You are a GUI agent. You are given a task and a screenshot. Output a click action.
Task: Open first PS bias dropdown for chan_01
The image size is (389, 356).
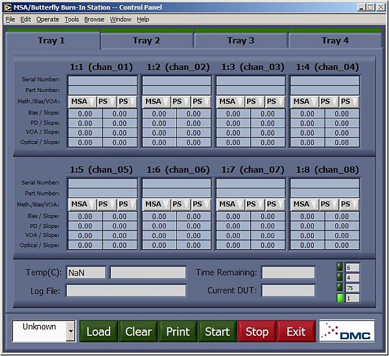pyautogui.click(x=106, y=102)
